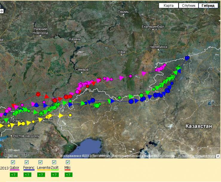Click the rightmost yellow circle marker

70,115
